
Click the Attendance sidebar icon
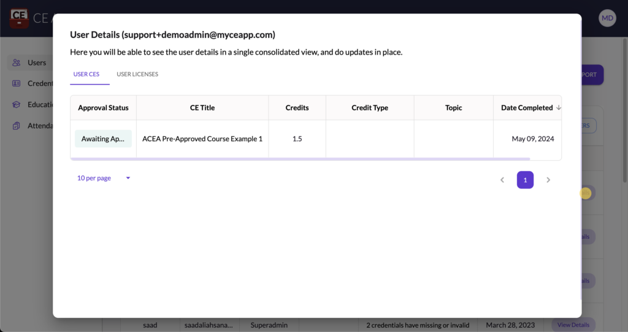tap(17, 126)
